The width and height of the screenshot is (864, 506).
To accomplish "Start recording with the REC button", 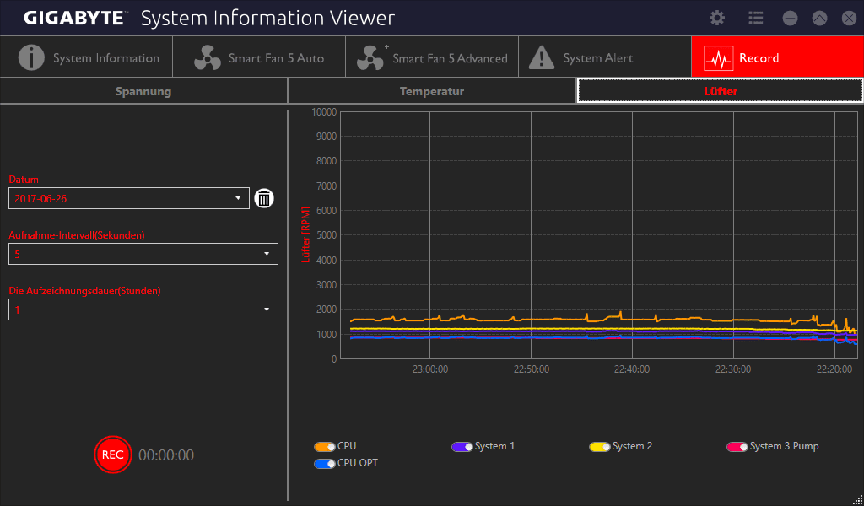I will coord(113,455).
